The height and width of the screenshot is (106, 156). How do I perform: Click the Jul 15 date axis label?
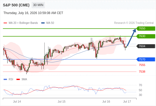(x=62, y=101)
